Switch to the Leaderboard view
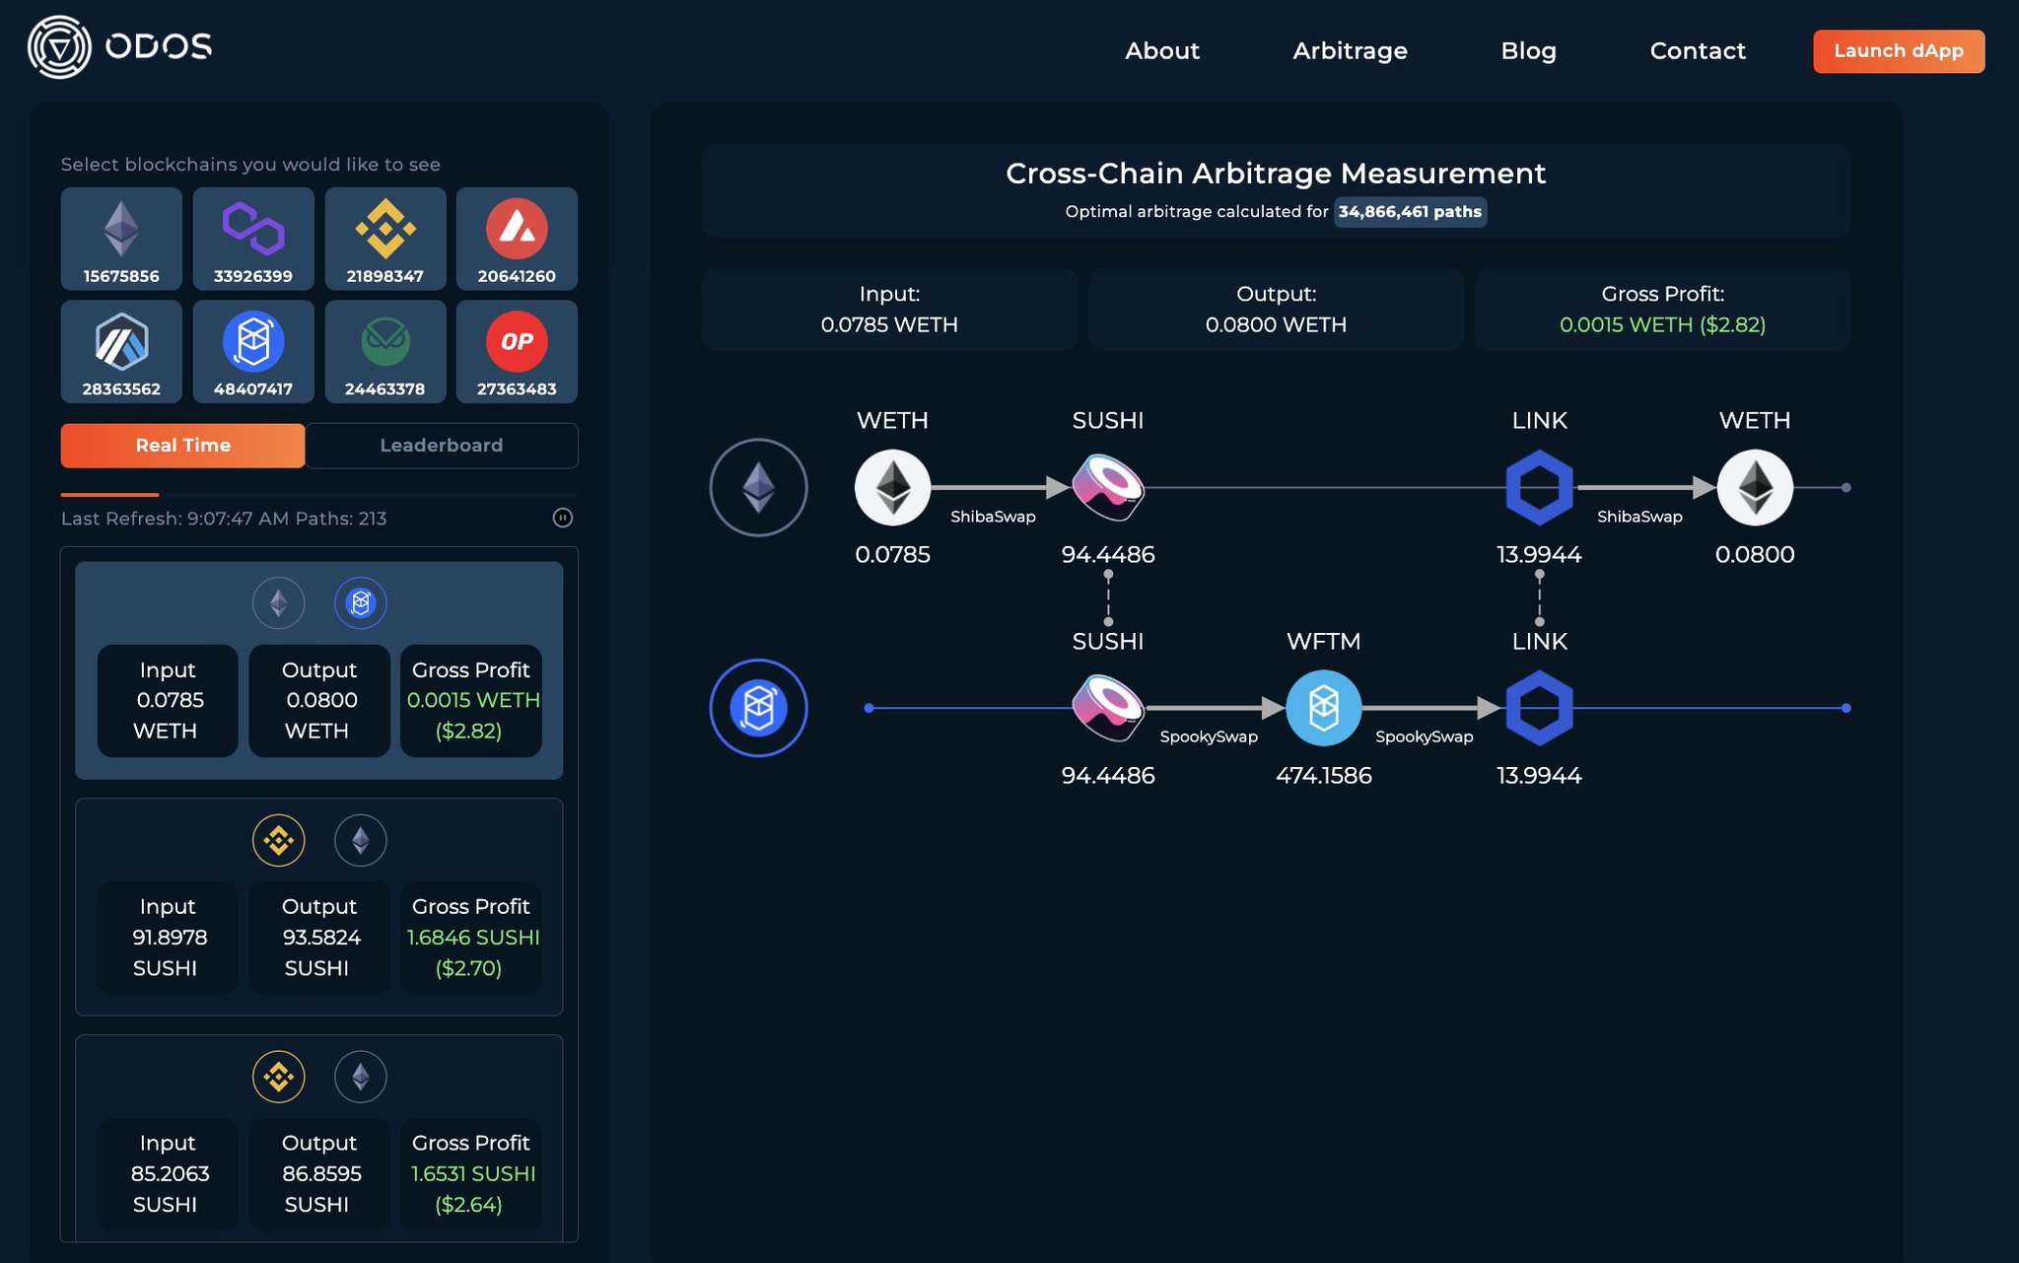The image size is (2019, 1263). 441,445
